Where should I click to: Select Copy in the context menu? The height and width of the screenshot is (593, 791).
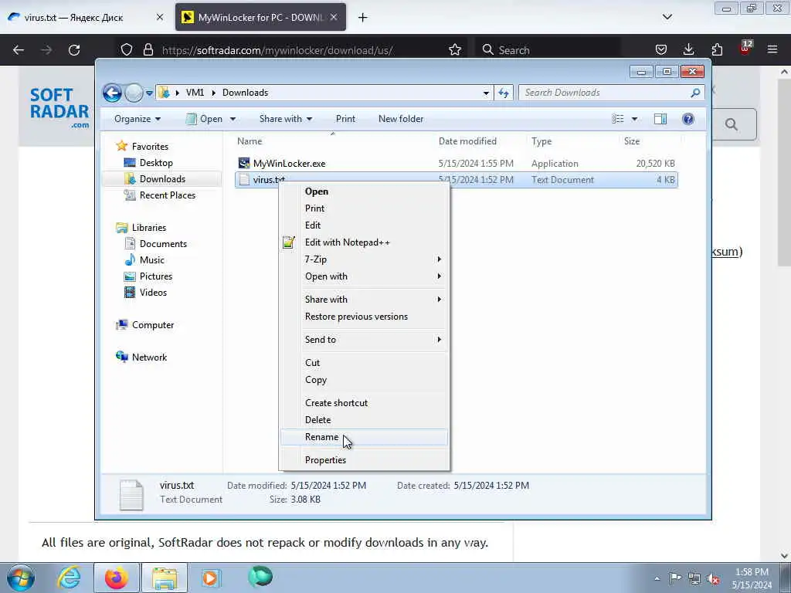[x=316, y=380]
